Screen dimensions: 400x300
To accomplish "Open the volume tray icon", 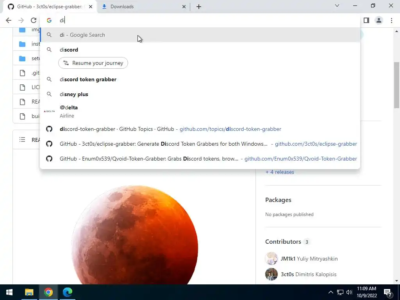I will pos(349,292).
